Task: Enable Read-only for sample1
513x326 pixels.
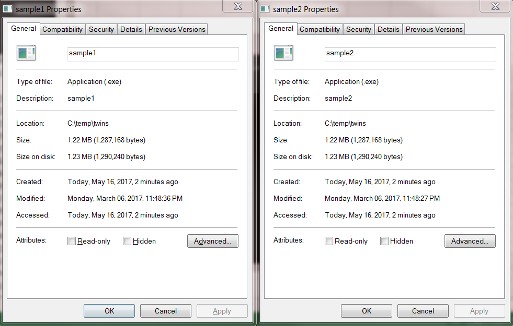Action: 72,241
